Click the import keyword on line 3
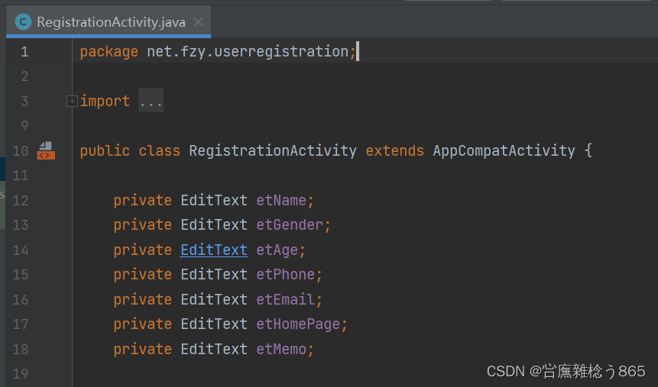 coord(105,101)
